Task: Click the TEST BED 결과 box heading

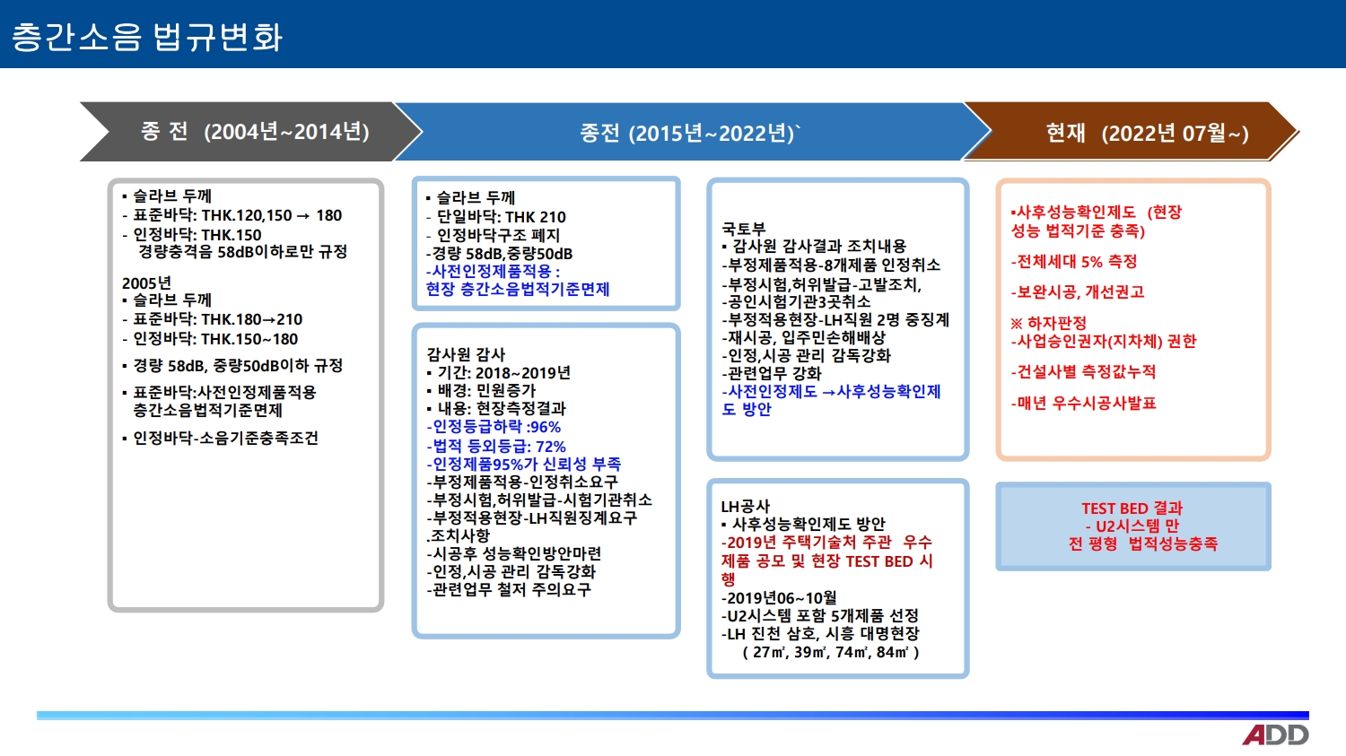Action: click(x=1132, y=508)
